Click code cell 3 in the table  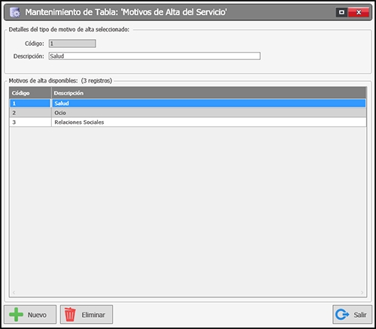tap(30, 122)
